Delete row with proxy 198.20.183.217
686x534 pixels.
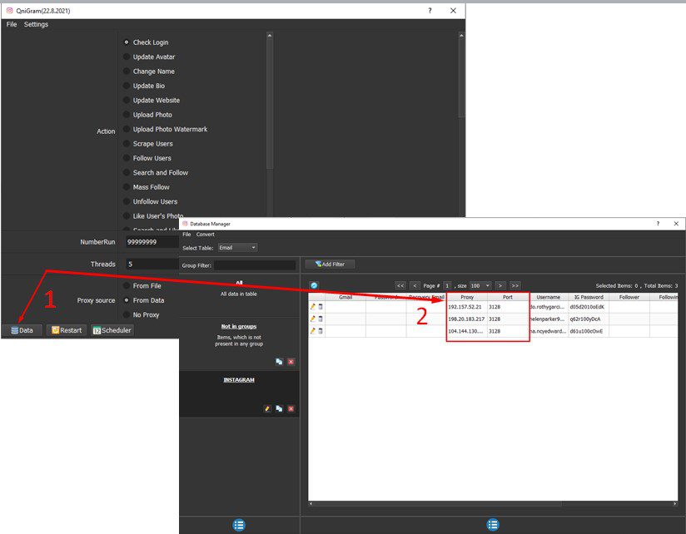tap(321, 319)
